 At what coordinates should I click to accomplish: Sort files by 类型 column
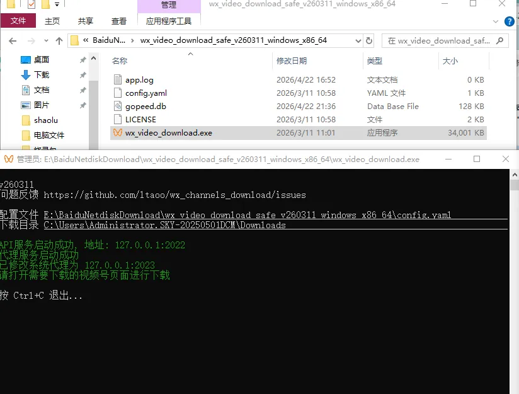[374, 61]
